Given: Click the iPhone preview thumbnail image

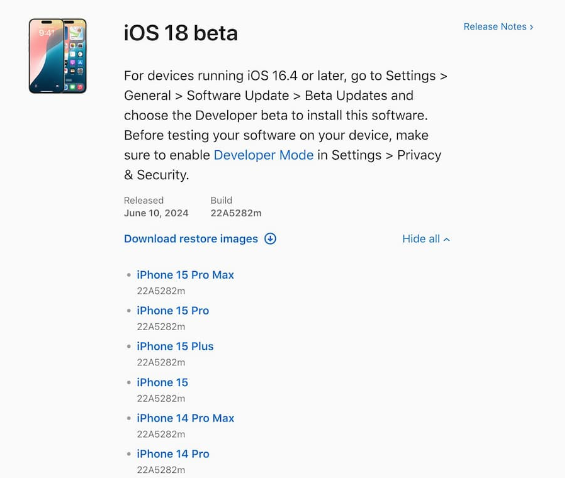Looking at the screenshot, I should (x=57, y=55).
